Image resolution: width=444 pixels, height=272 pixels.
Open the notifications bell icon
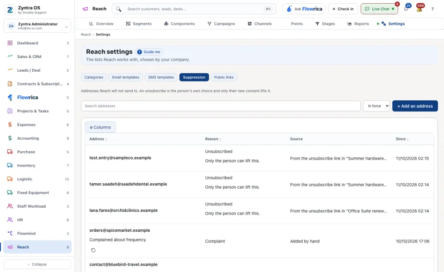tap(419, 9)
